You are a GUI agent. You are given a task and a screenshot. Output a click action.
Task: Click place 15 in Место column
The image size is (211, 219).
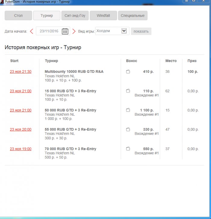pyautogui.click(x=167, y=110)
